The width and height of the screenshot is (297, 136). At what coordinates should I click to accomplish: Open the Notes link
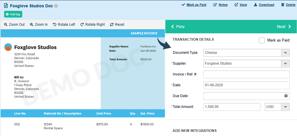(220, 5)
